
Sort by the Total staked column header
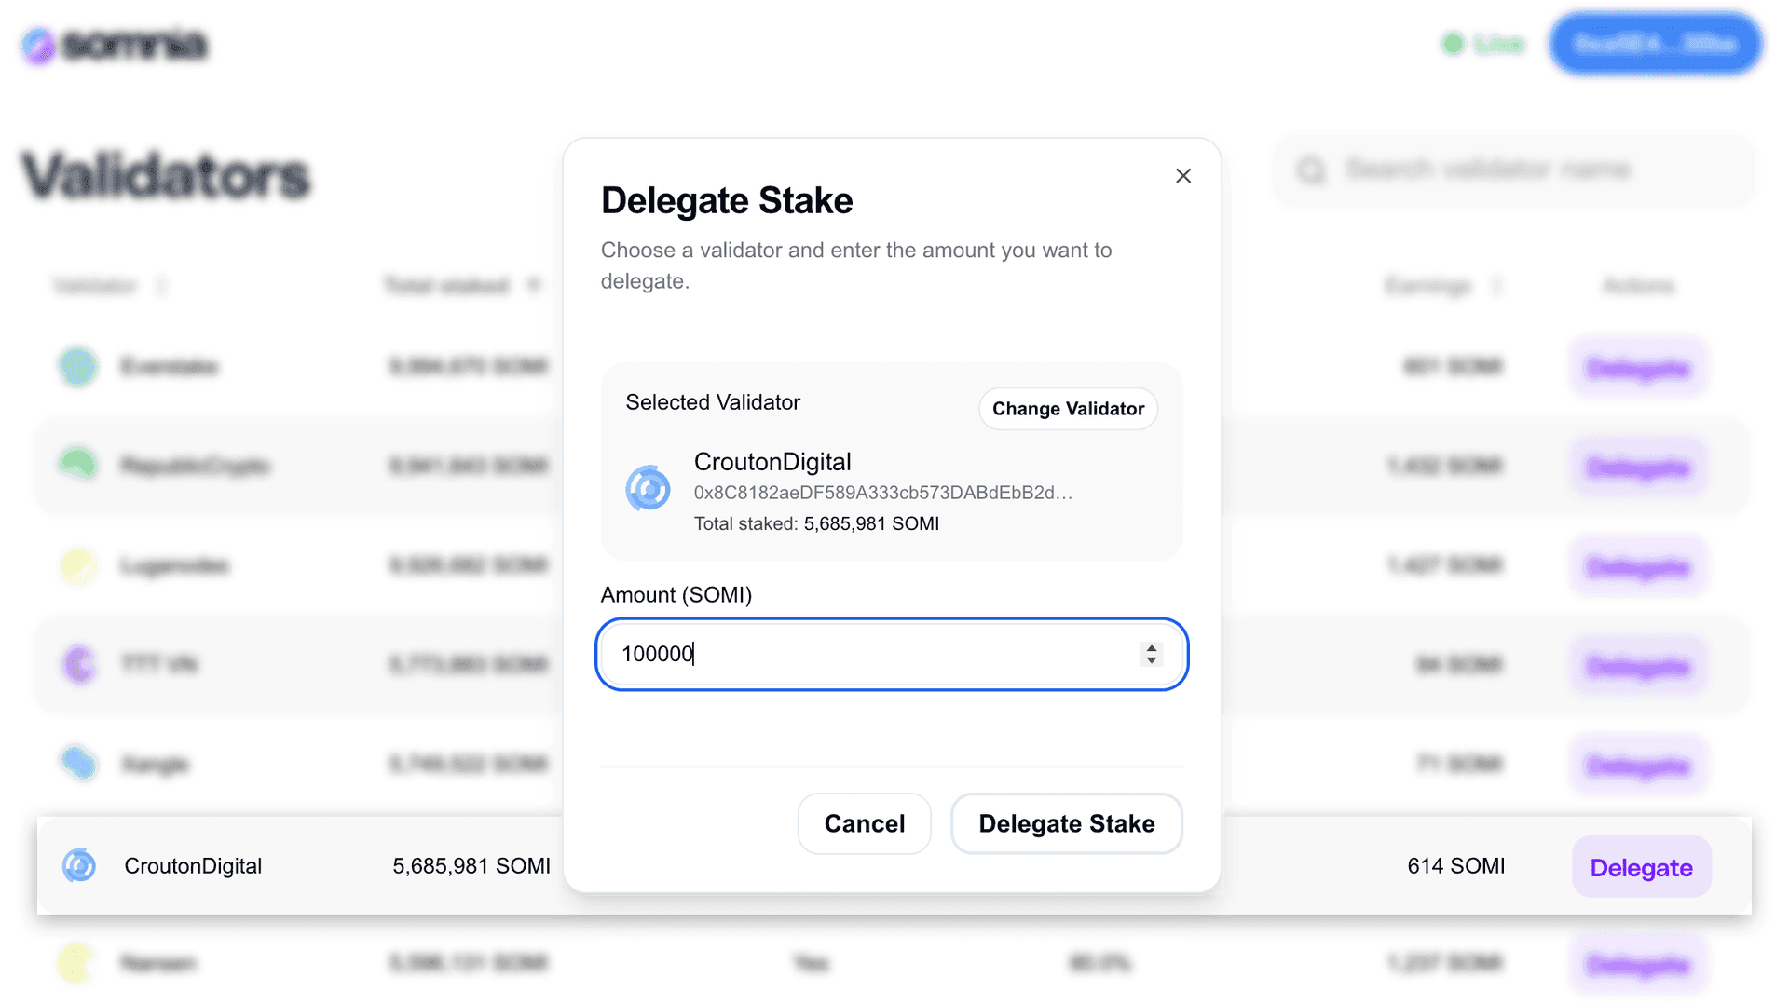(x=447, y=285)
